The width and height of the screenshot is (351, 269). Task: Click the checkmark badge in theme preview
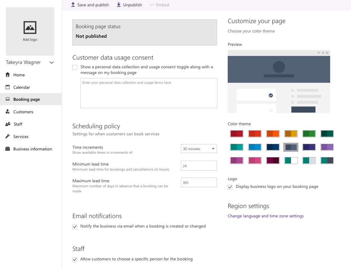point(271,95)
